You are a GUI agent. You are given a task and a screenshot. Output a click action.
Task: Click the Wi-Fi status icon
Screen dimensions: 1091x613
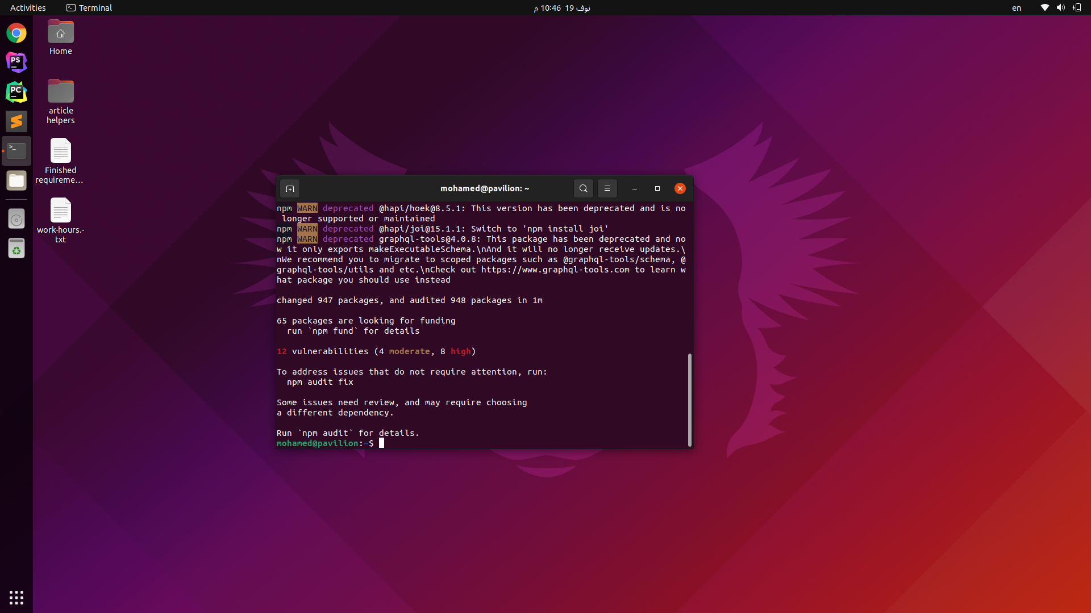coord(1044,8)
